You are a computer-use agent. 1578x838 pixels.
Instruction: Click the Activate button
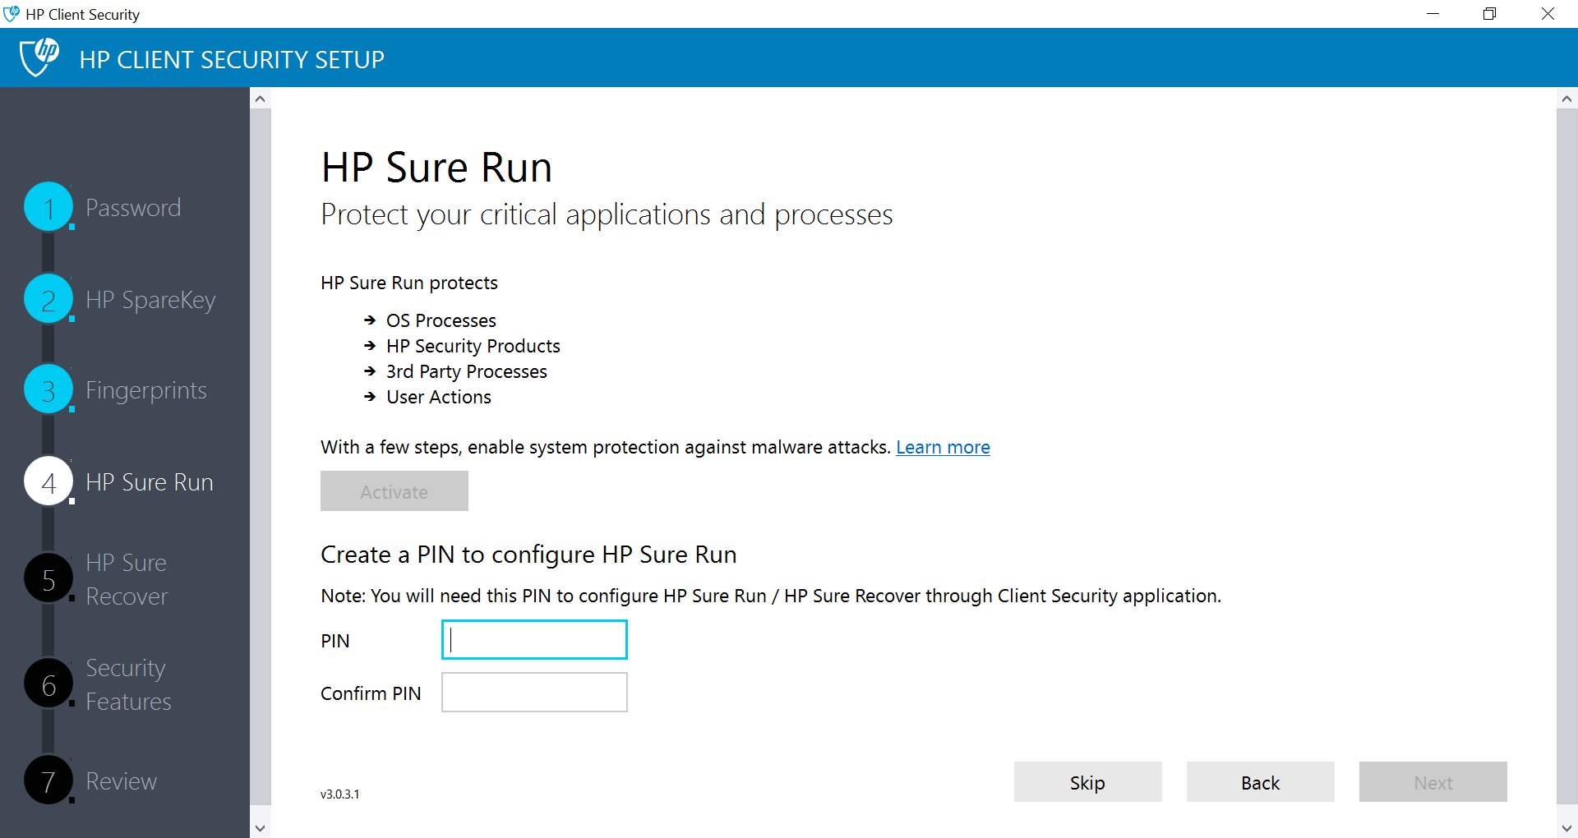click(x=394, y=491)
